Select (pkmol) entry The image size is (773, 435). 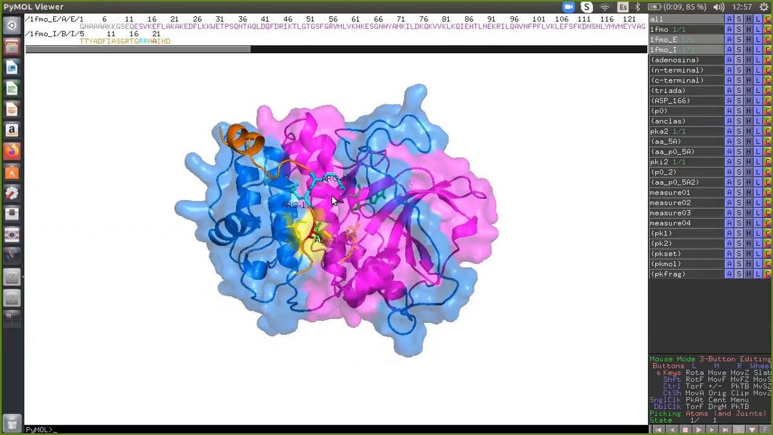(x=687, y=264)
